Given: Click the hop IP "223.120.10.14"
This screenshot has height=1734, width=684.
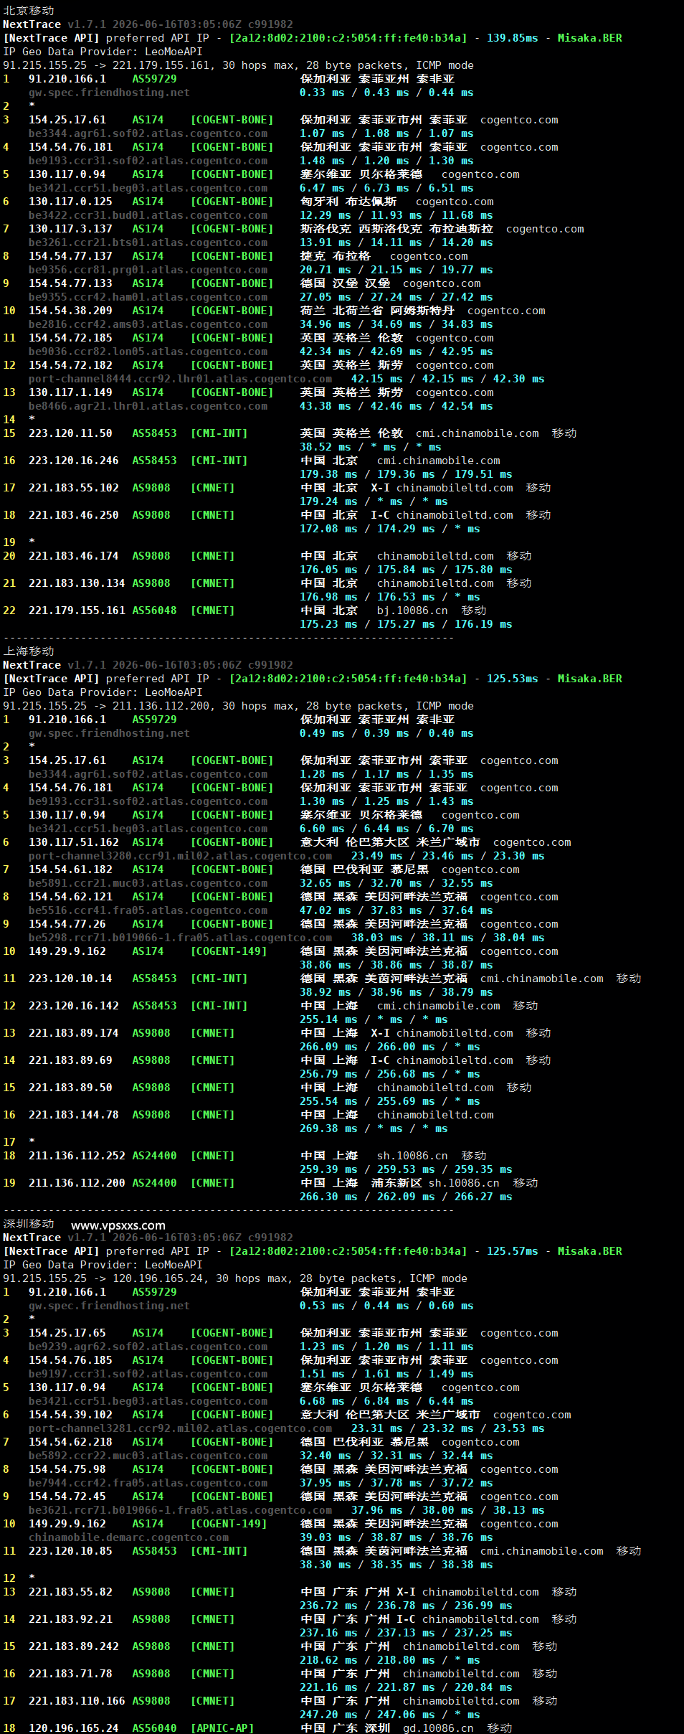Looking at the screenshot, I should (x=70, y=979).
